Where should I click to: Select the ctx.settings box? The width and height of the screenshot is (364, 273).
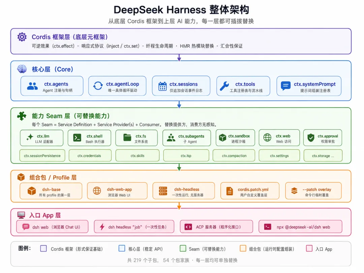click(x=279, y=155)
